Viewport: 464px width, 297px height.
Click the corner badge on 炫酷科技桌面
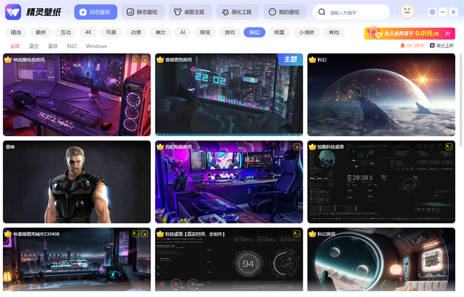tap(449, 146)
